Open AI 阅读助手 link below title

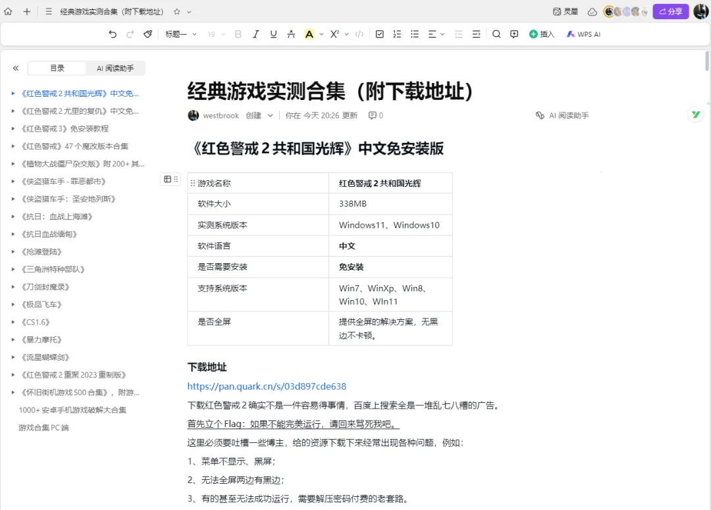(562, 116)
